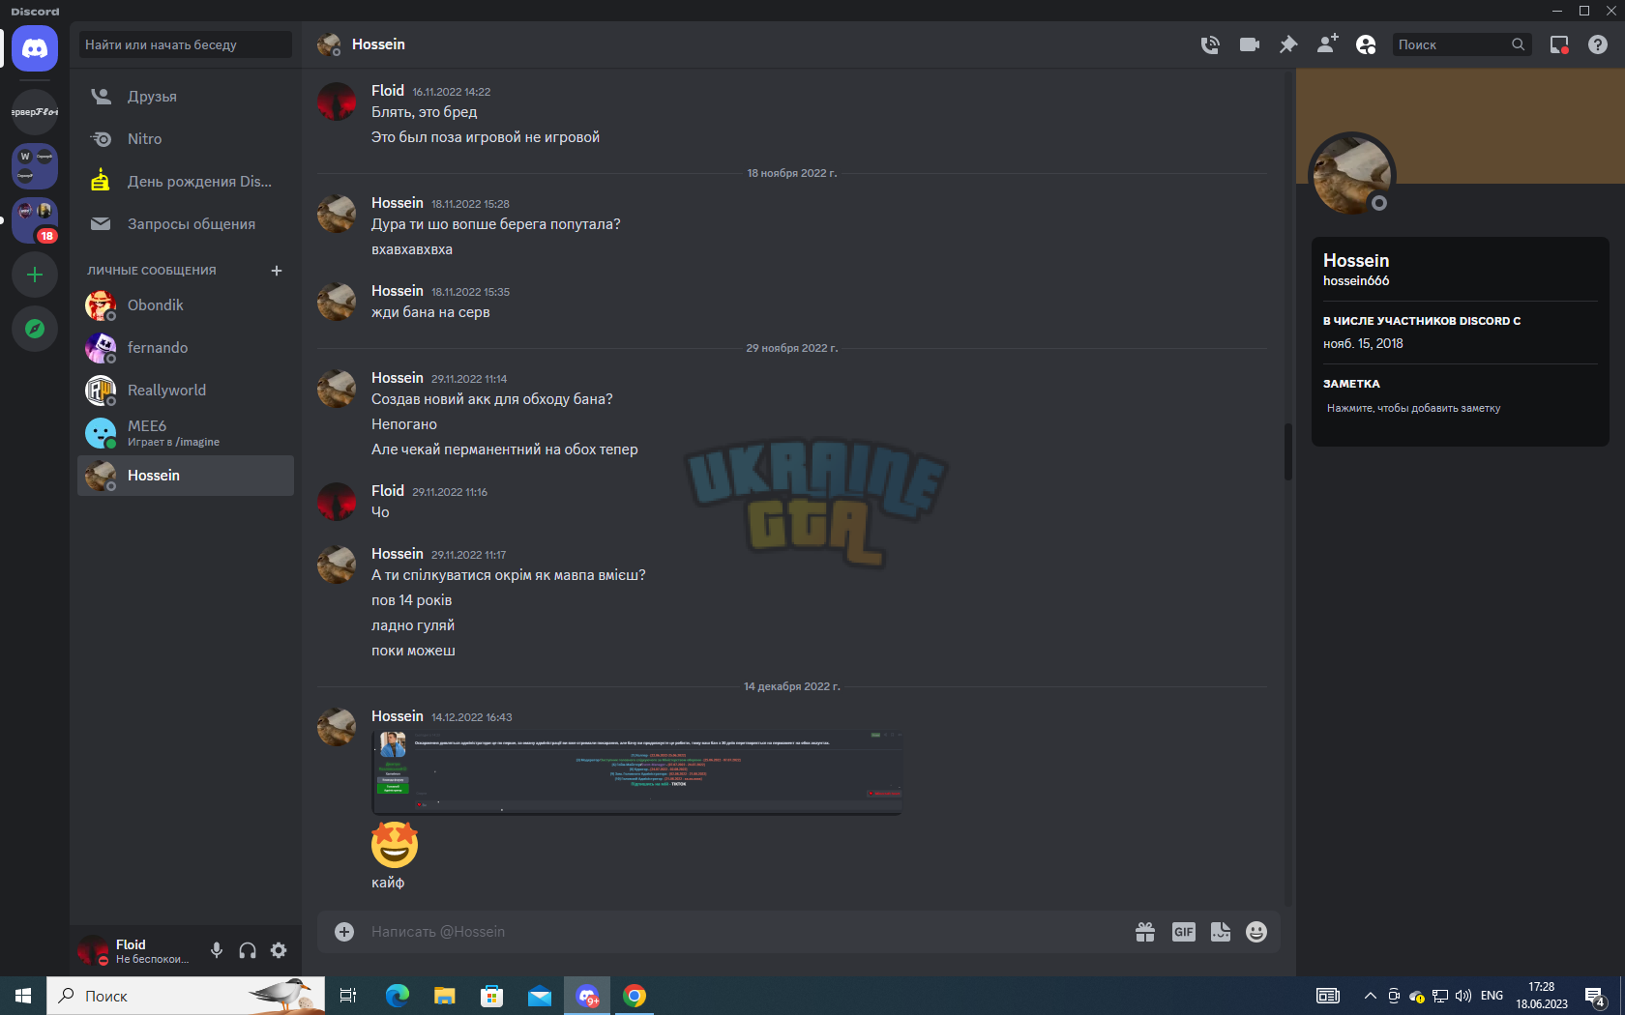Click the message input for Hossein
The width and height of the screenshot is (1625, 1015).
745,932
